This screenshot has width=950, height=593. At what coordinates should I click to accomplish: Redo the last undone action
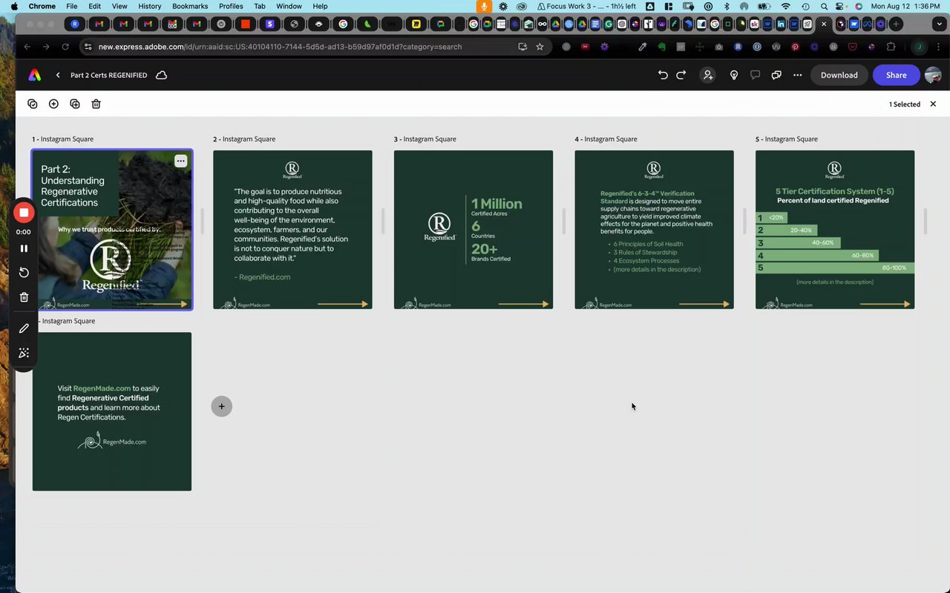click(x=681, y=75)
